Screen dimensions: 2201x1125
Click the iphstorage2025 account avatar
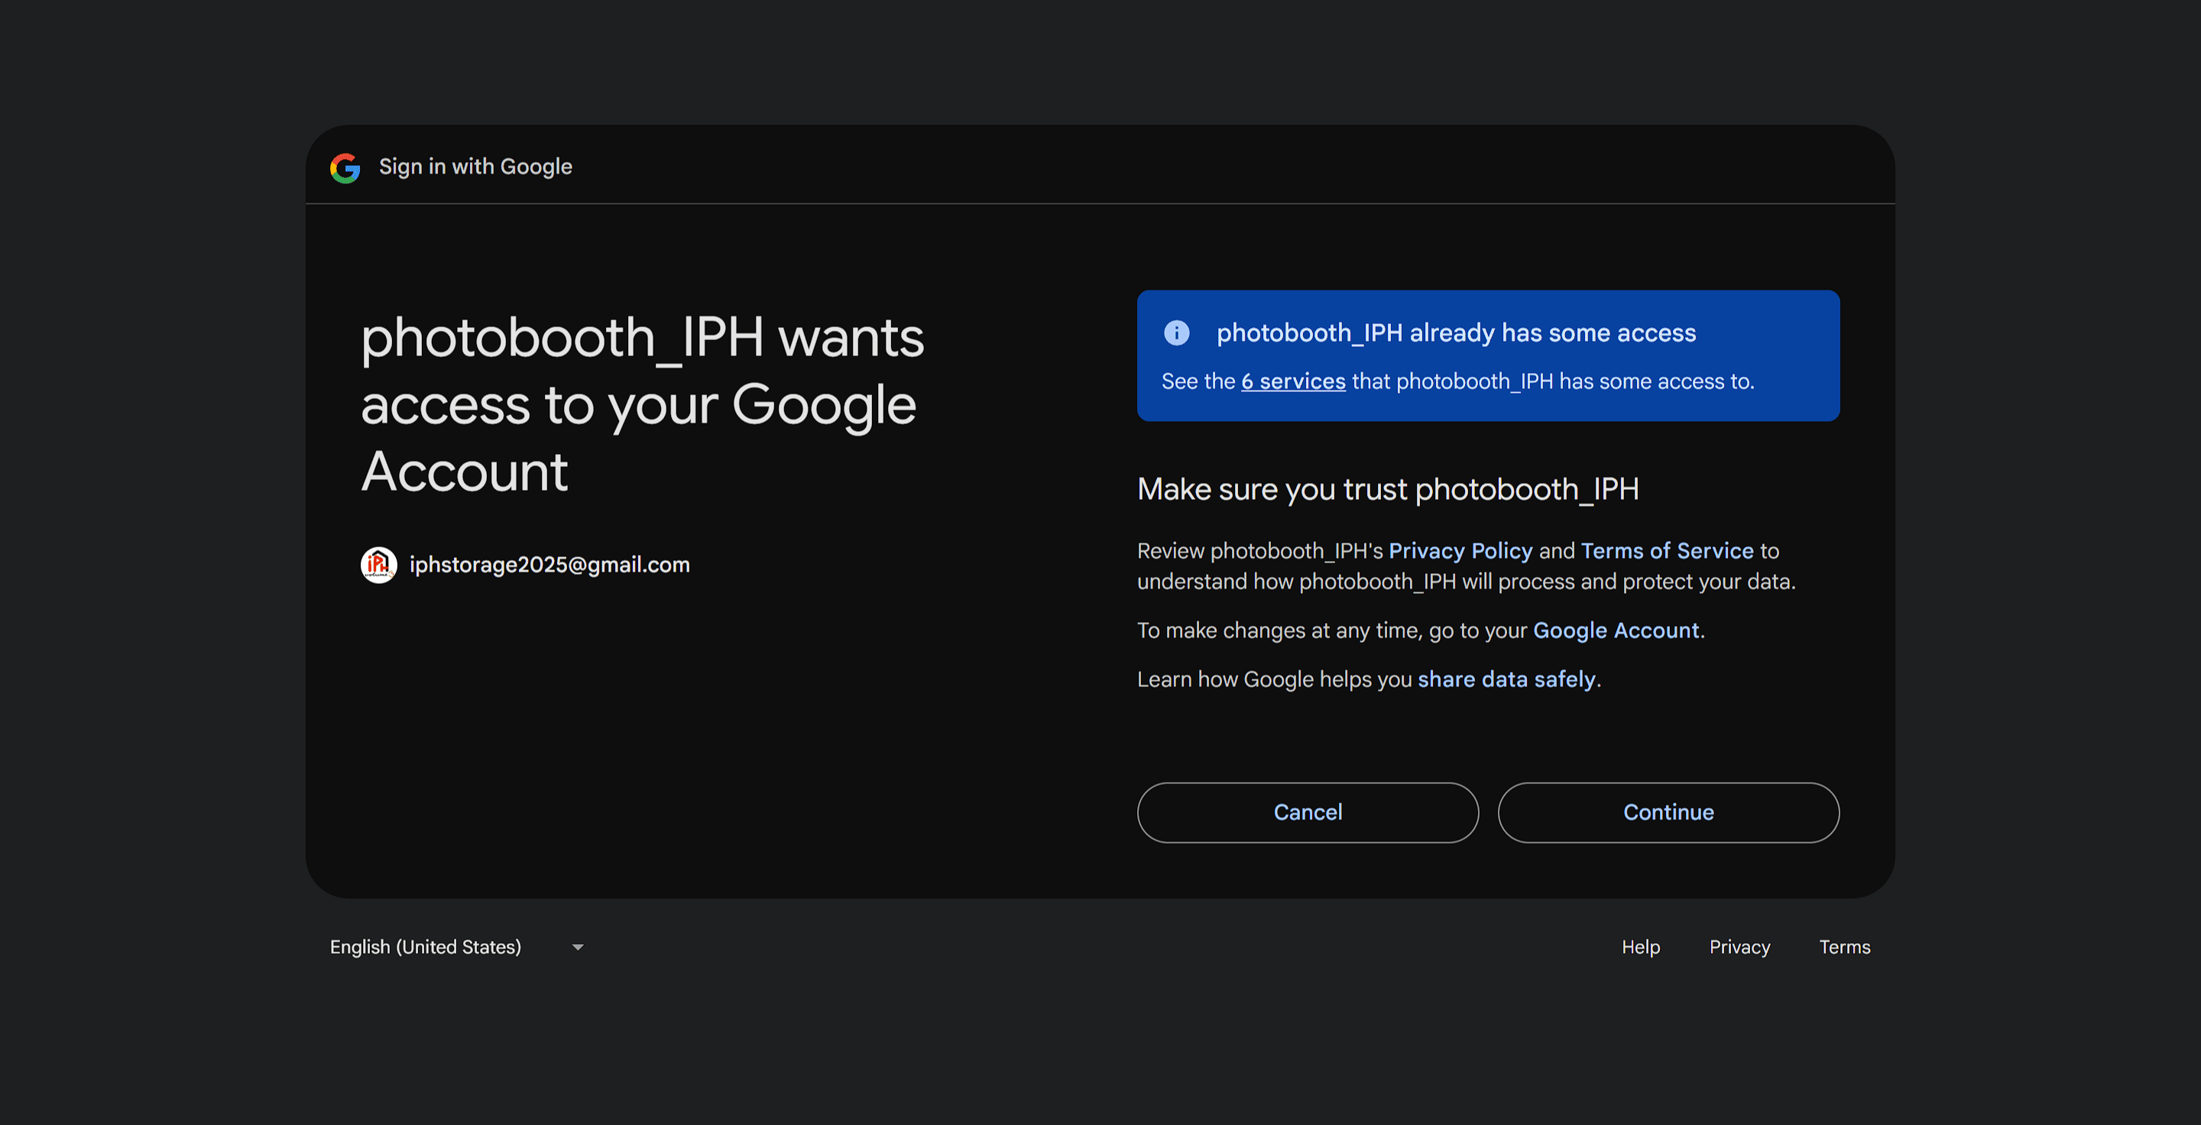(378, 565)
